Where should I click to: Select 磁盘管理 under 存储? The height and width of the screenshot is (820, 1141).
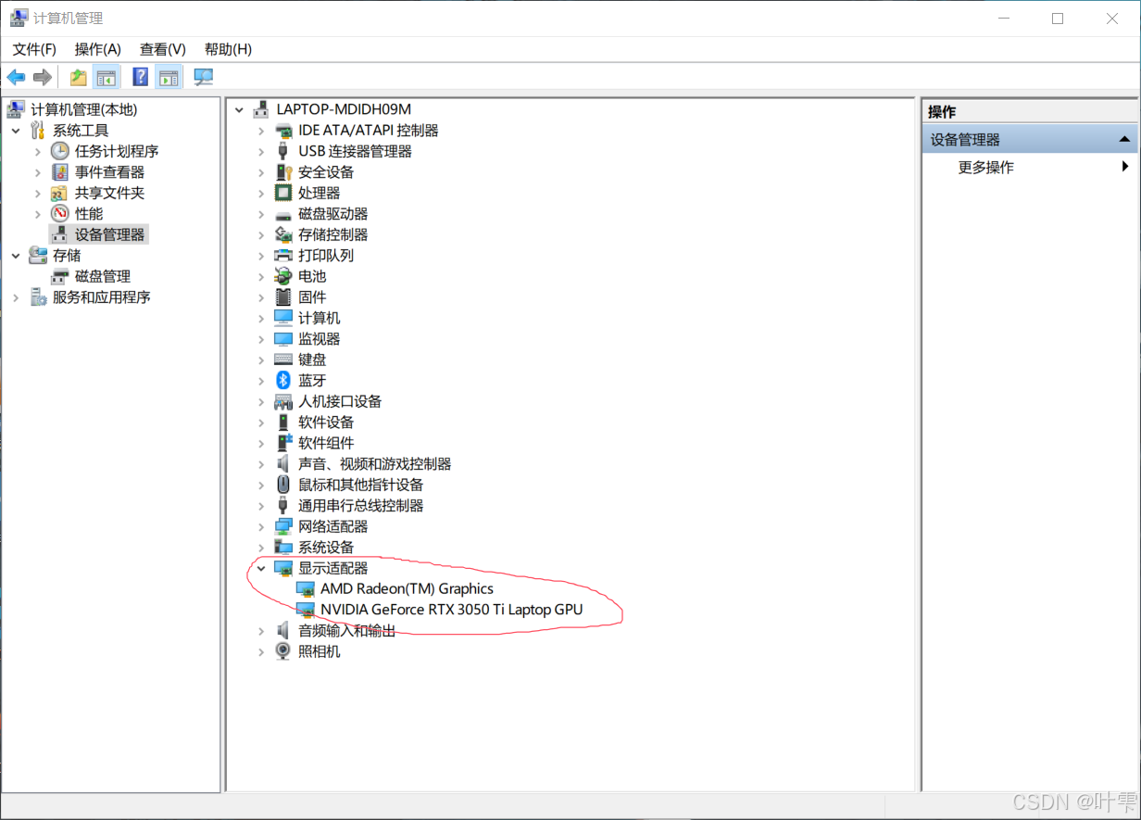tap(103, 276)
